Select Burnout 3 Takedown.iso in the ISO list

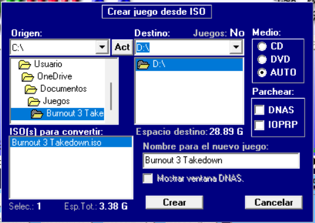70,142
